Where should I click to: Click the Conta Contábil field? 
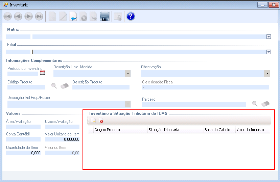[x=23, y=139]
